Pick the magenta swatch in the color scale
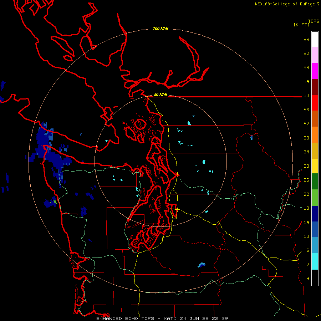321x321 pixels. (x=315, y=71)
